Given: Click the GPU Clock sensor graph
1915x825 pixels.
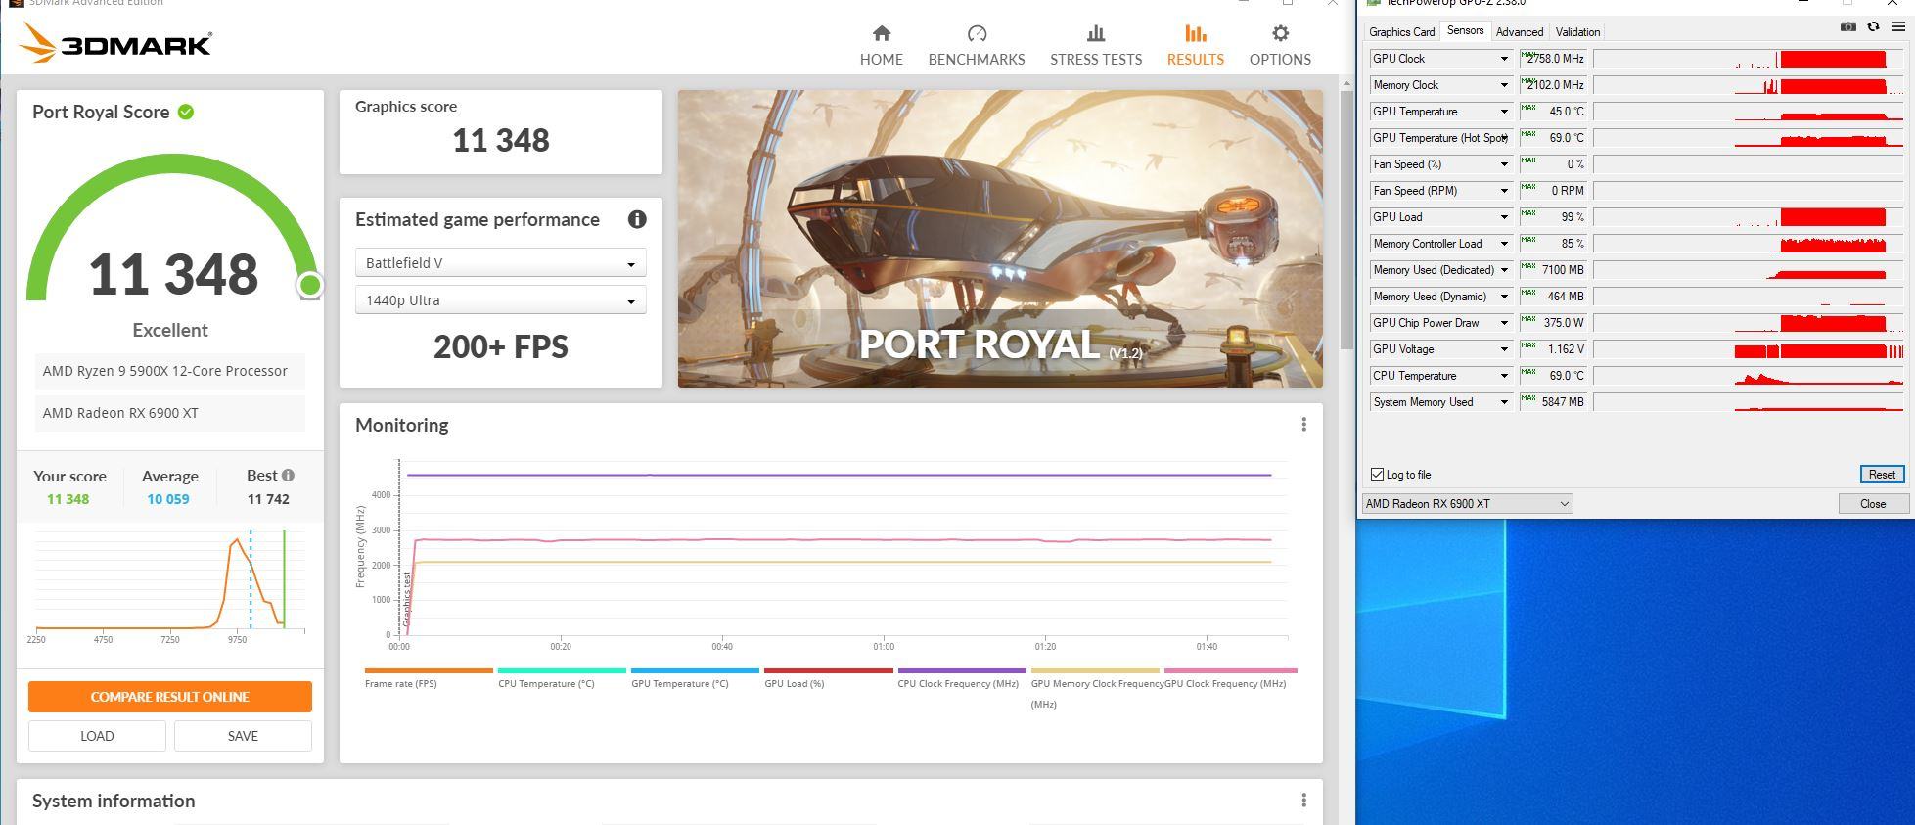Looking at the screenshot, I should pyautogui.click(x=1750, y=59).
